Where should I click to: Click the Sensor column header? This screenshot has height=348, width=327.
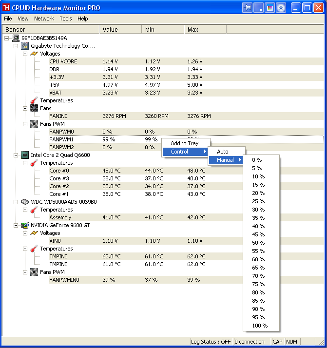tap(51, 30)
